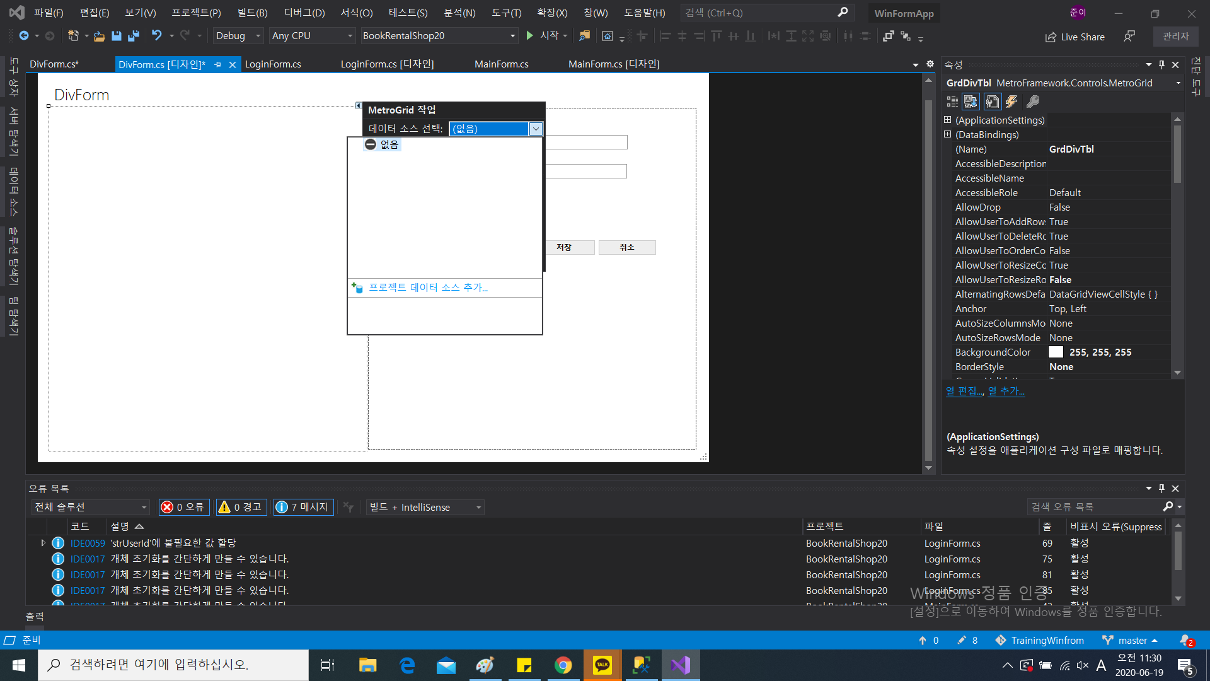This screenshot has width=1210, height=681.
Task: Click the categorized view icon in Properties
Action: pyautogui.click(x=952, y=102)
